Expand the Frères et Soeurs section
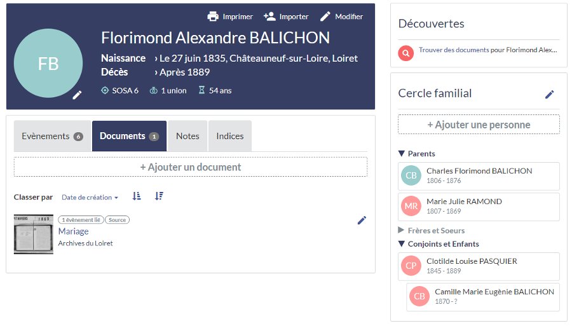Viewport: 572px width, 328px height. (x=402, y=231)
